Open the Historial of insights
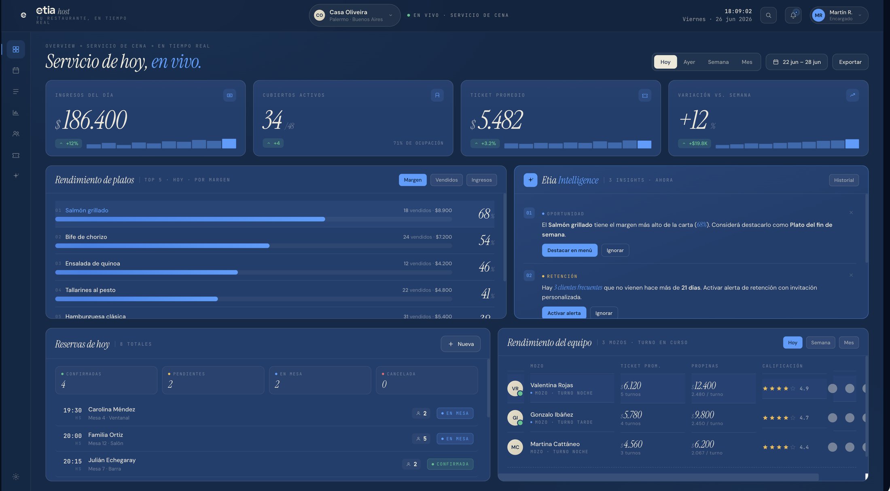890x491 pixels. click(x=844, y=180)
